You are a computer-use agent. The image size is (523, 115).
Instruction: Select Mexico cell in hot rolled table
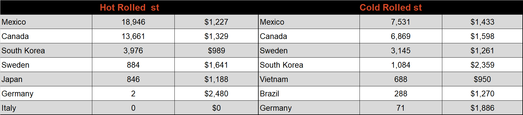(x=46, y=22)
